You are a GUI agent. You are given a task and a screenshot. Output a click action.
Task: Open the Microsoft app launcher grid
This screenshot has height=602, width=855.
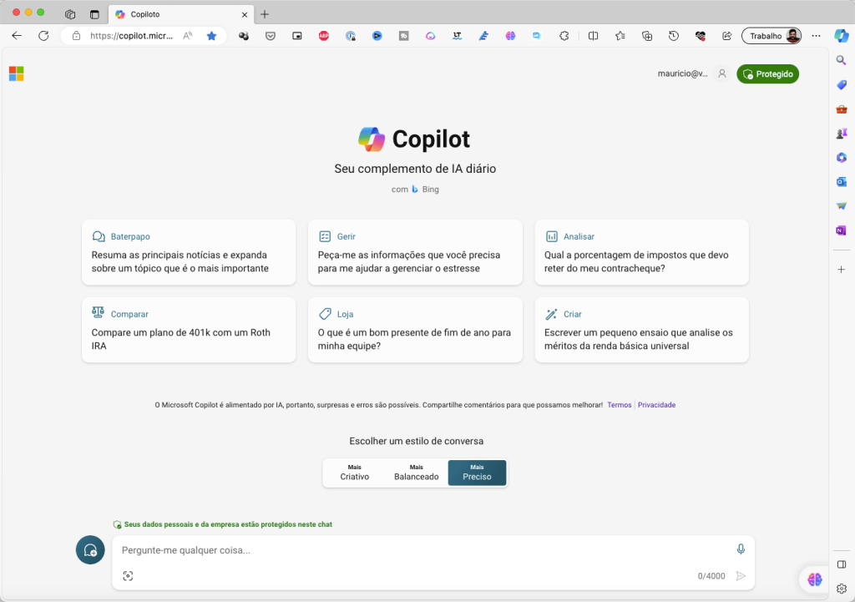click(x=15, y=73)
